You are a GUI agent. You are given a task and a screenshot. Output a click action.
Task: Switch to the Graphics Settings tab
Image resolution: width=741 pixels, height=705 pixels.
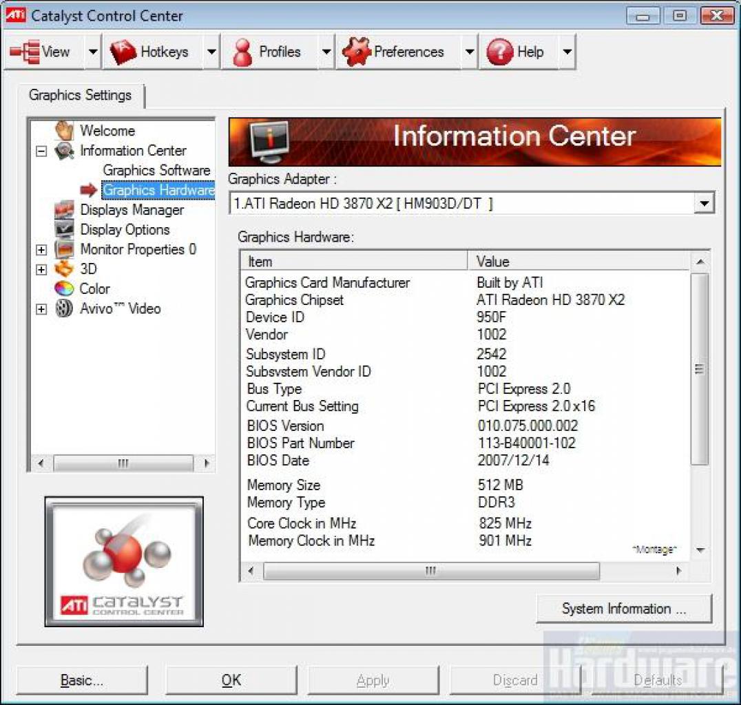(x=81, y=95)
